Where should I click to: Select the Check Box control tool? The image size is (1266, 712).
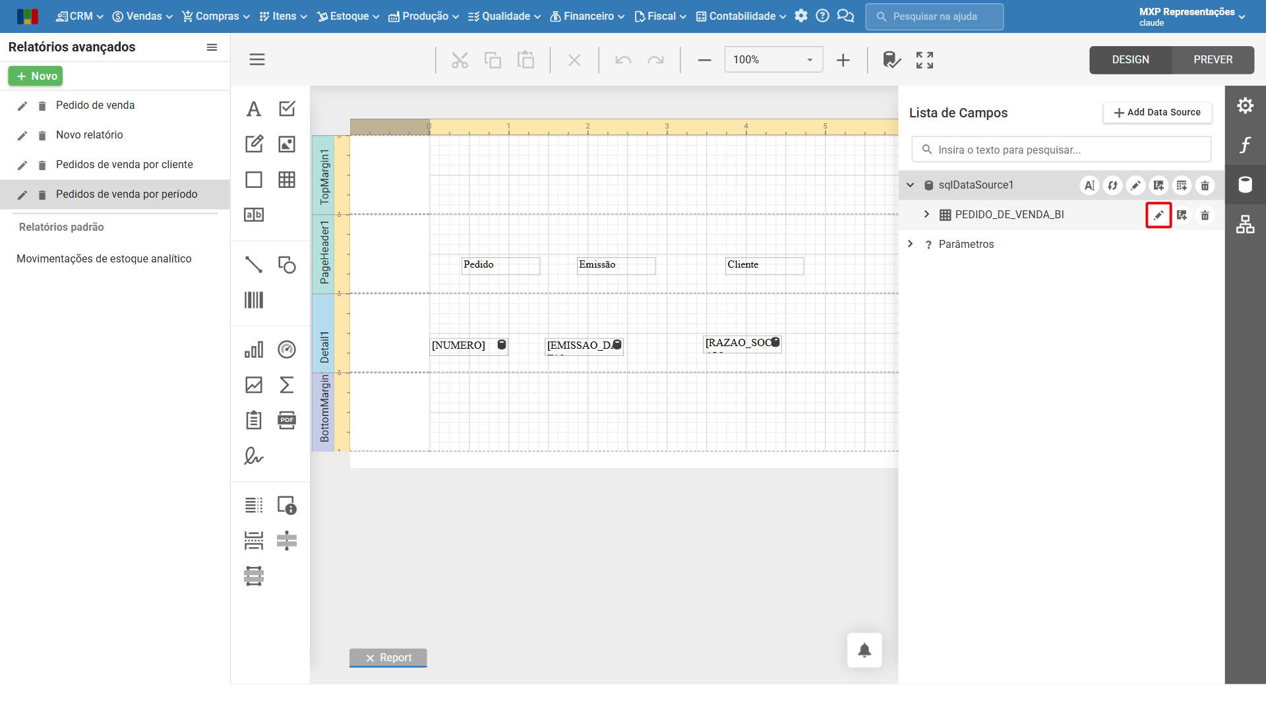(287, 109)
